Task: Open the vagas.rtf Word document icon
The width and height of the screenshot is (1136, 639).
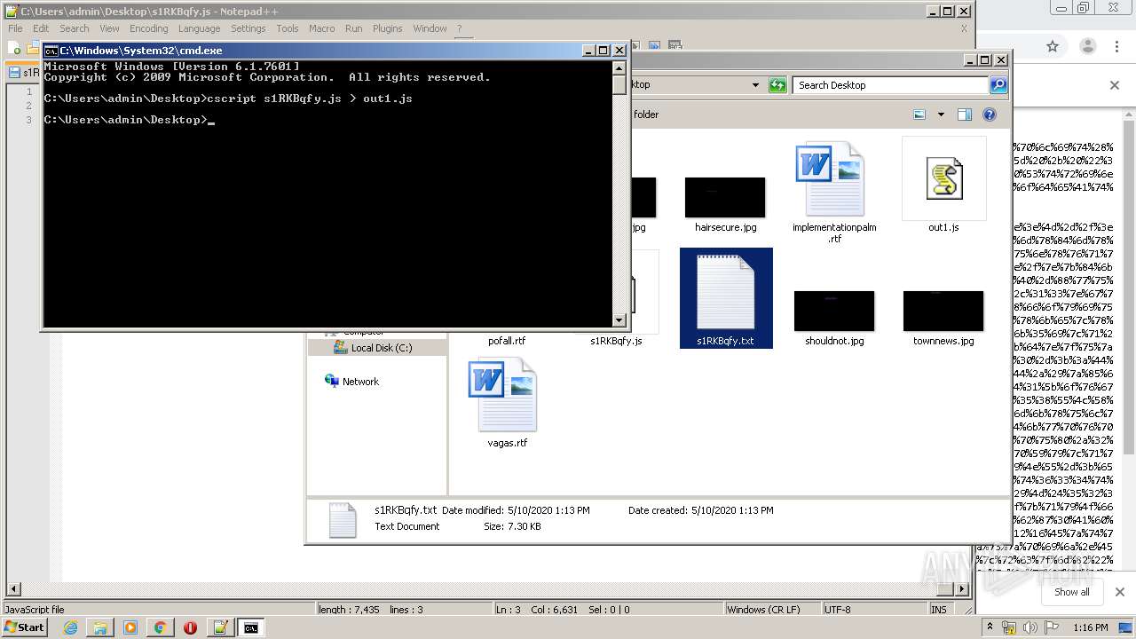Action: click(x=502, y=395)
